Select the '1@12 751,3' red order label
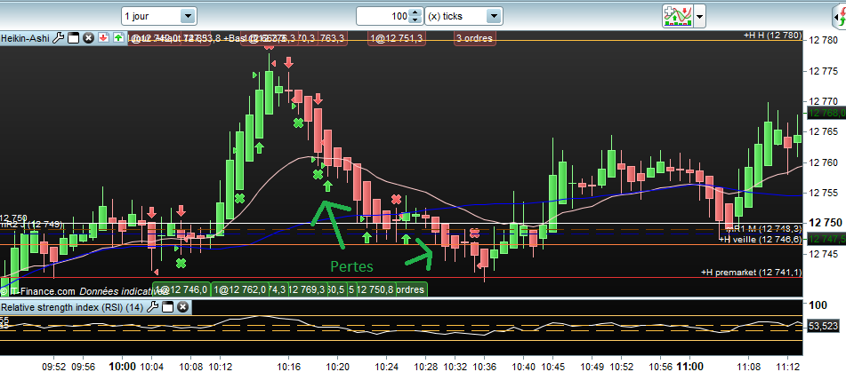This screenshot has width=846, height=372. click(x=396, y=38)
